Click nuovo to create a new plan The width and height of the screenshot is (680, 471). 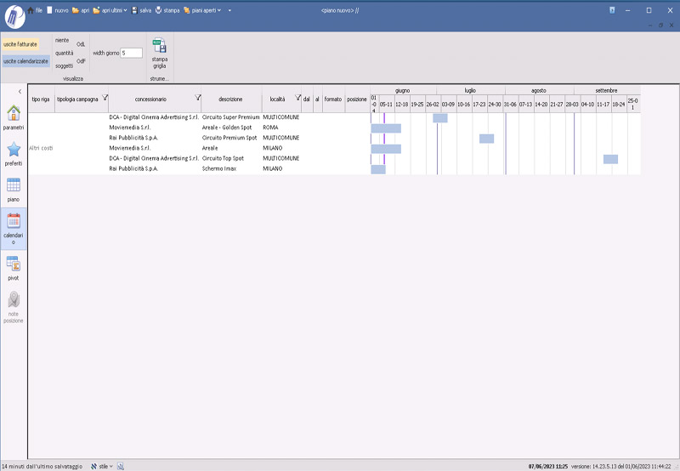[x=58, y=10]
